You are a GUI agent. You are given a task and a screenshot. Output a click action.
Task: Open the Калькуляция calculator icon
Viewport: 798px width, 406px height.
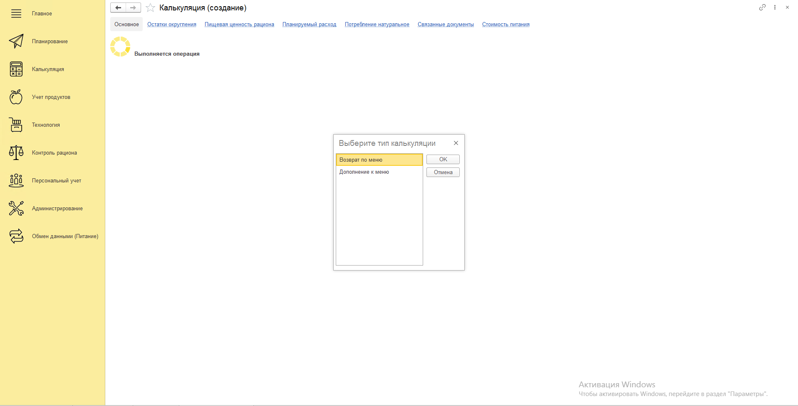pyautogui.click(x=16, y=69)
